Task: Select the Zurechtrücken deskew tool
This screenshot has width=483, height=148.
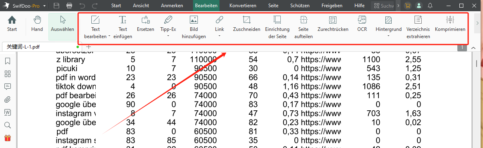Action: [x=333, y=24]
